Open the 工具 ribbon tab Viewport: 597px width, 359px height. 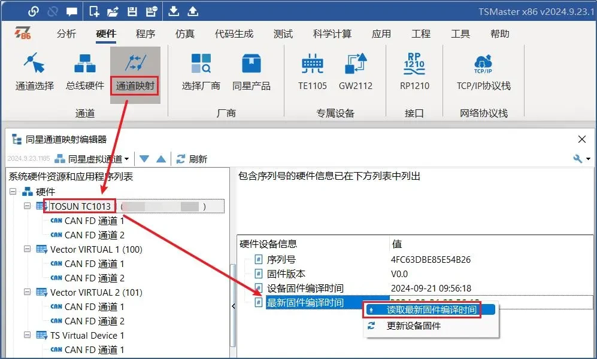[460, 34]
